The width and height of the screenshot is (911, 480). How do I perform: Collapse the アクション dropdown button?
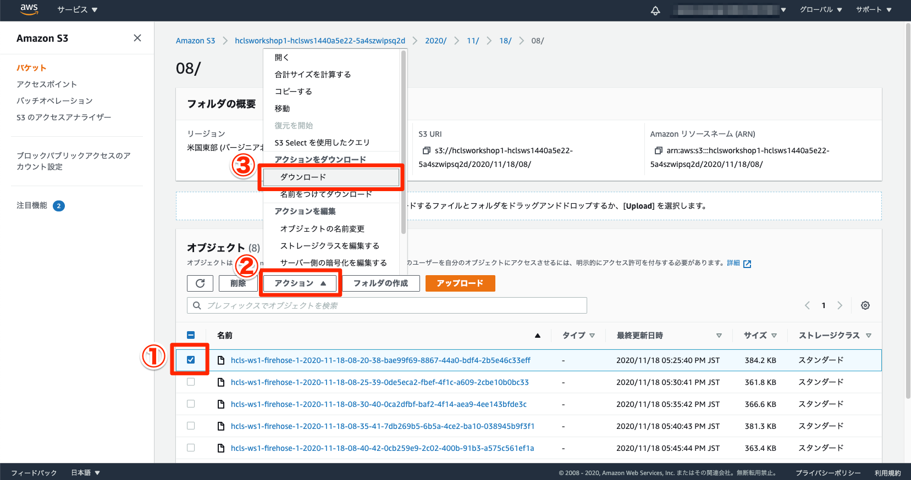(300, 283)
